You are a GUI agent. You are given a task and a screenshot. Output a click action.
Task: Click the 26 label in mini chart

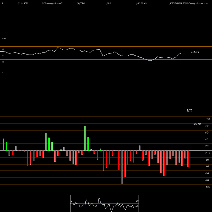click(x=137, y=206)
